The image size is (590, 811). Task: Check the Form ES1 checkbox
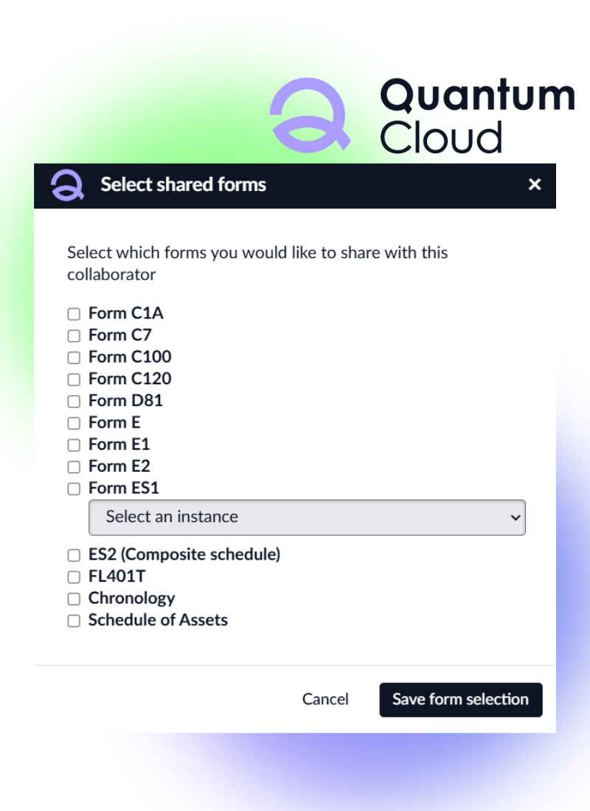74,489
